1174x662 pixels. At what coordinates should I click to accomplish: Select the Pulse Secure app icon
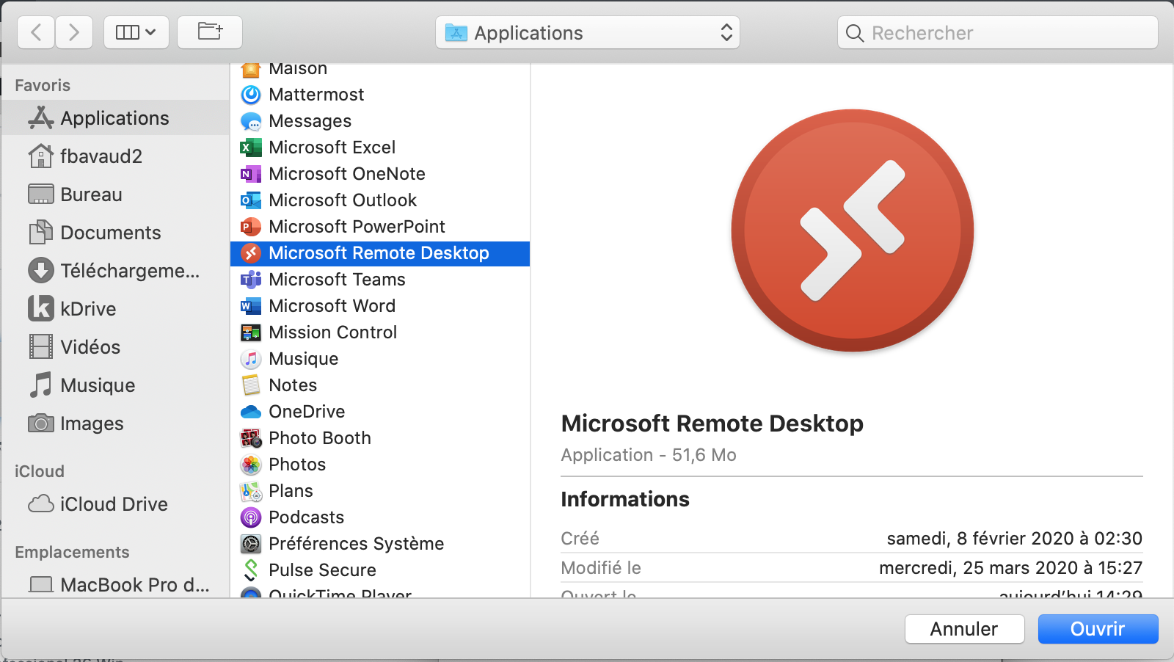coord(251,570)
